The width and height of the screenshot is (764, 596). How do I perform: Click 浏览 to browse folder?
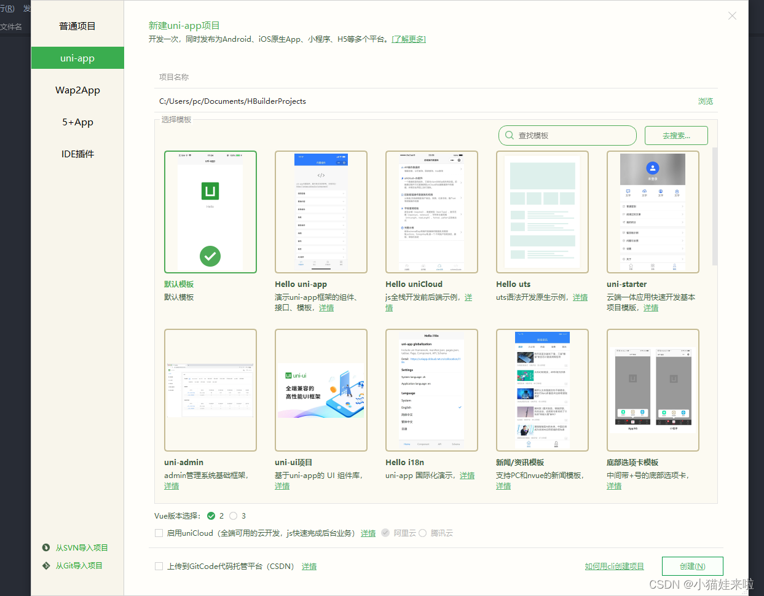pos(706,101)
